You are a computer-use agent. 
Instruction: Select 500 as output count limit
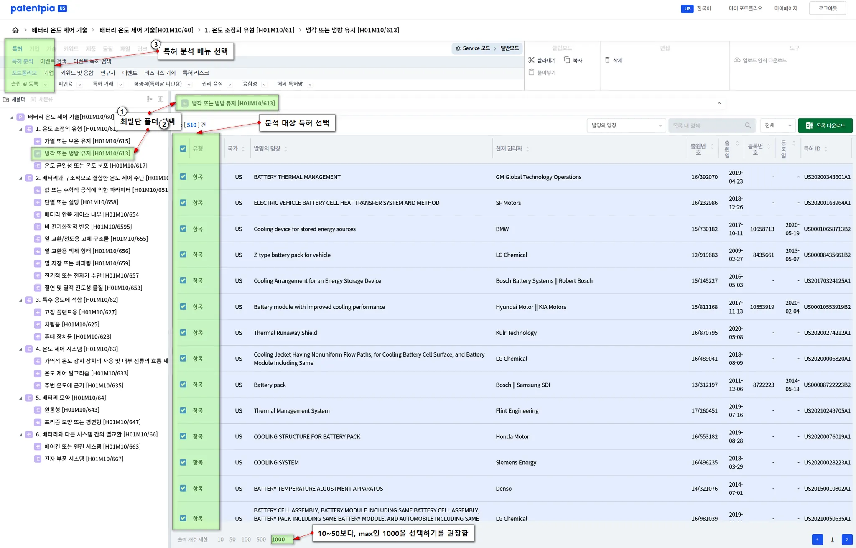(261, 539)
